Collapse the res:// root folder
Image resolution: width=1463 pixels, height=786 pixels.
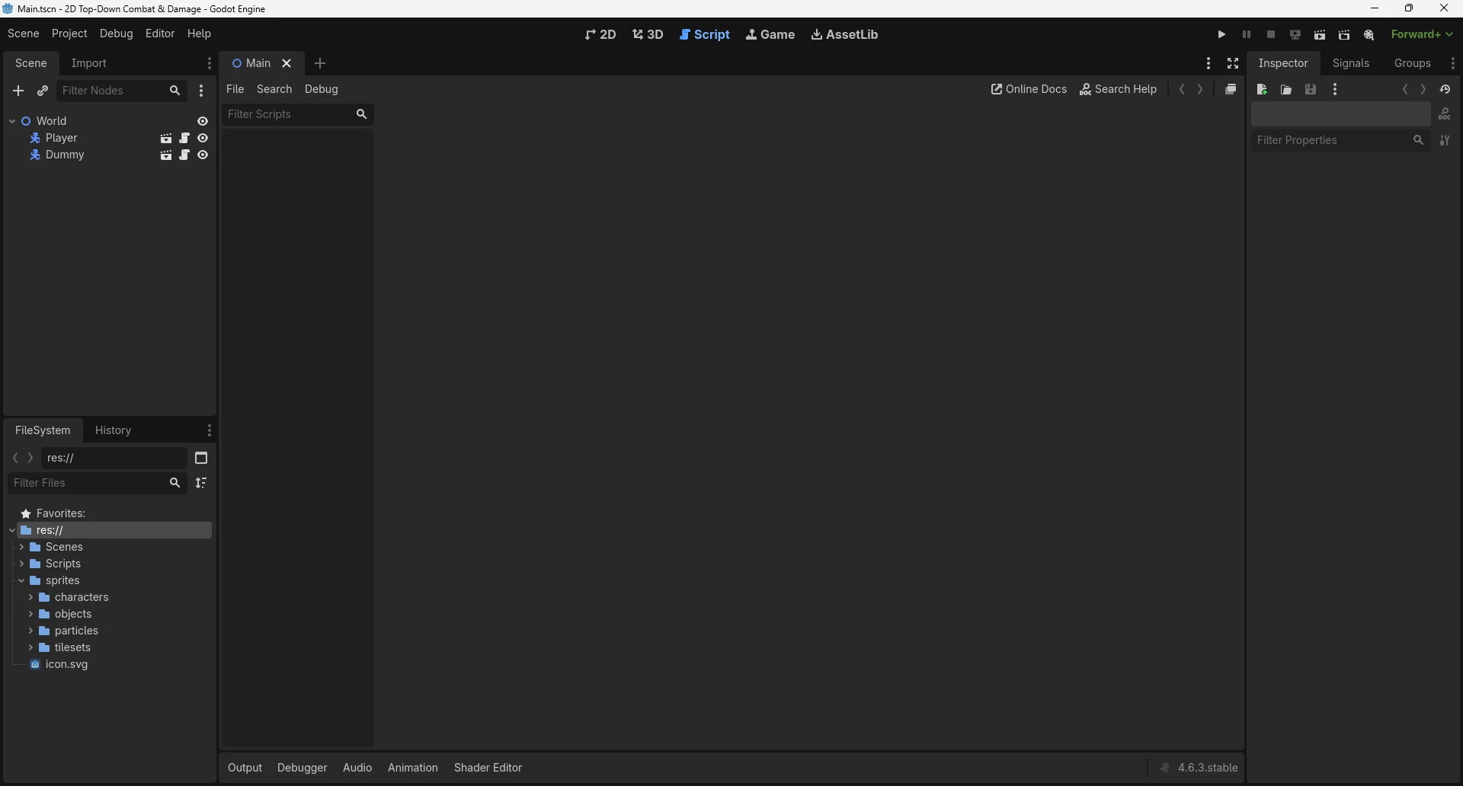pos(12,530)
